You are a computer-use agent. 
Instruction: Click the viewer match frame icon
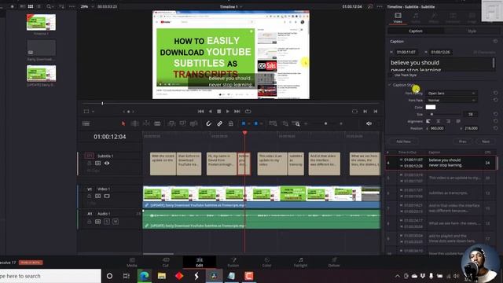[354, 112]
